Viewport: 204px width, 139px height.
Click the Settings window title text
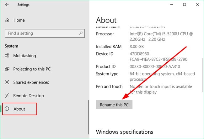[x=24, y=5]
